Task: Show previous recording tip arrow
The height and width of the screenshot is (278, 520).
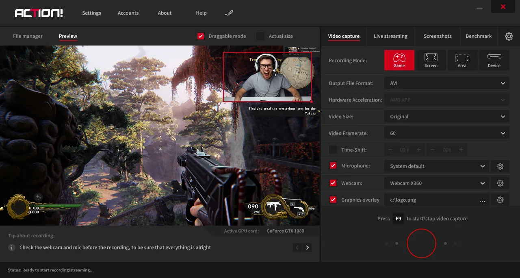Action: pyautogui.click(x=297, y=248)
